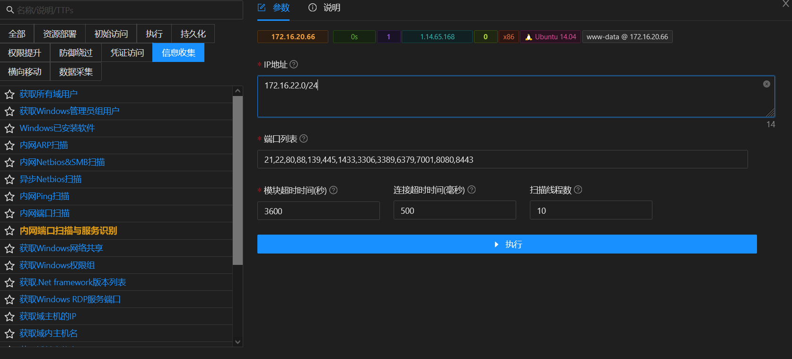Open the 内网ARP扫描 module

click(44, 145)
